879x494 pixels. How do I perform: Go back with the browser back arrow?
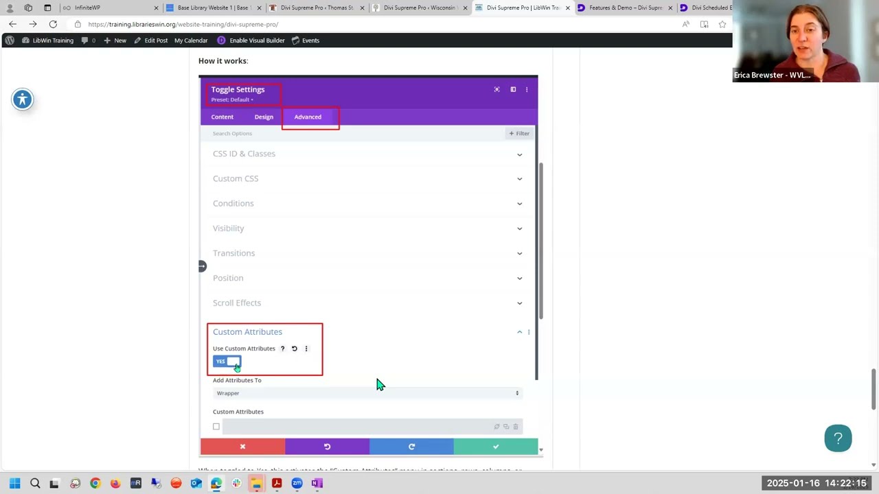tap(12, 24)
